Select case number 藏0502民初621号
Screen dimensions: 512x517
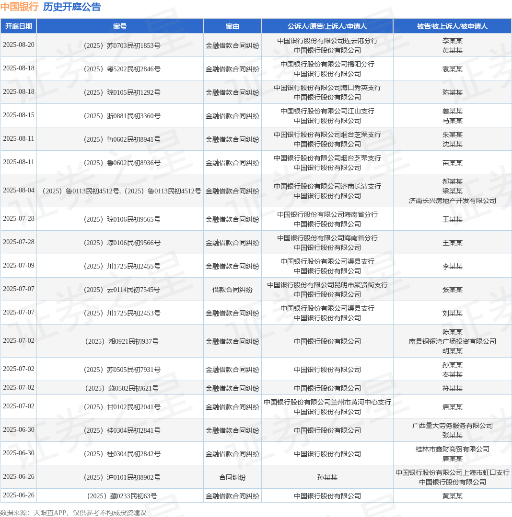pyautogui.click(x=122, y=388)
